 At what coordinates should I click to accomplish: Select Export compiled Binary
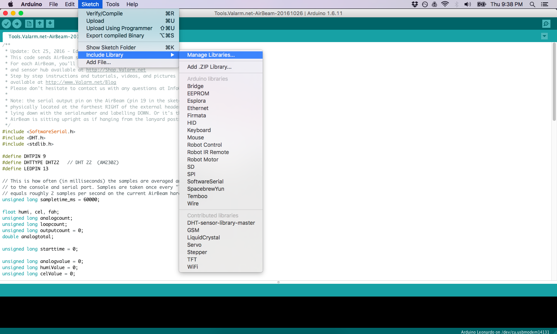(x=128, y=36)
